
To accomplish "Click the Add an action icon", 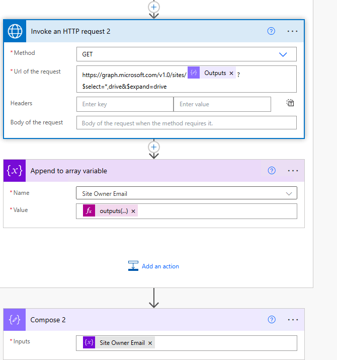I will tap(133, 266).
